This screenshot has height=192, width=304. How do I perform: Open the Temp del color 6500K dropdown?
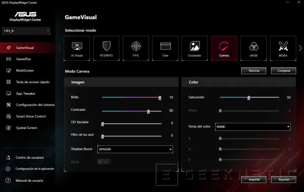(253, 127)
